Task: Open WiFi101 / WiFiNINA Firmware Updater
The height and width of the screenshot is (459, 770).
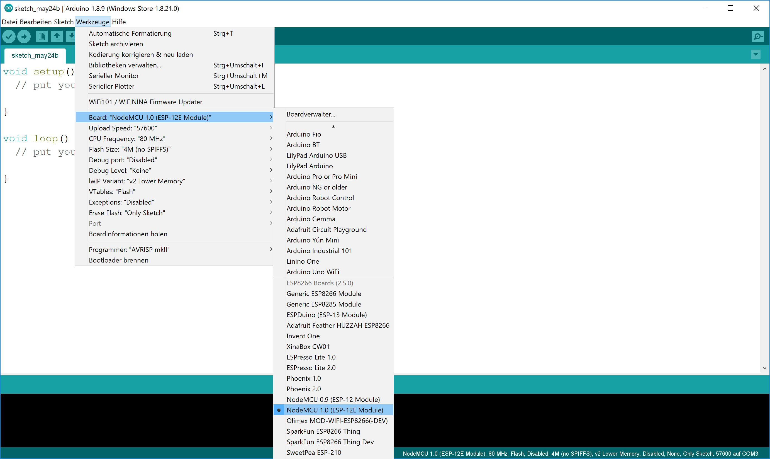Action: pyautogui.click(x=175, y=102)
